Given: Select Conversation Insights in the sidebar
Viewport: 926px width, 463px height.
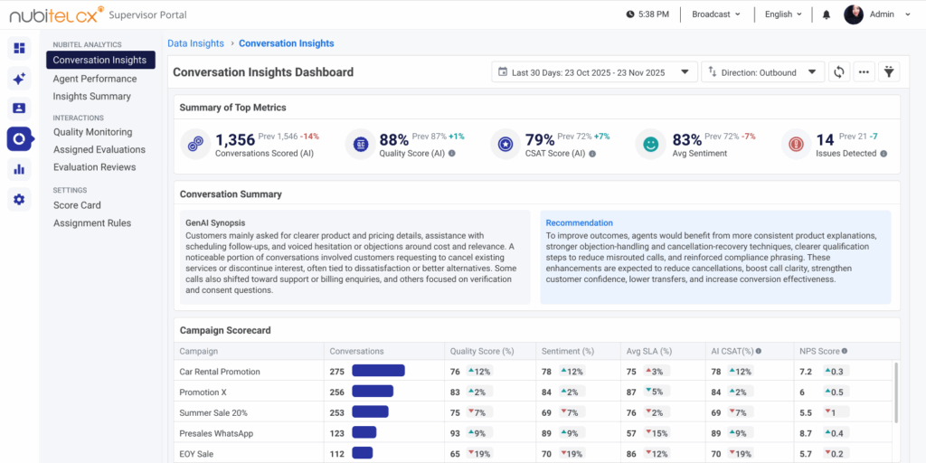Looking at the screenshot, I should (x=100, y=60).
